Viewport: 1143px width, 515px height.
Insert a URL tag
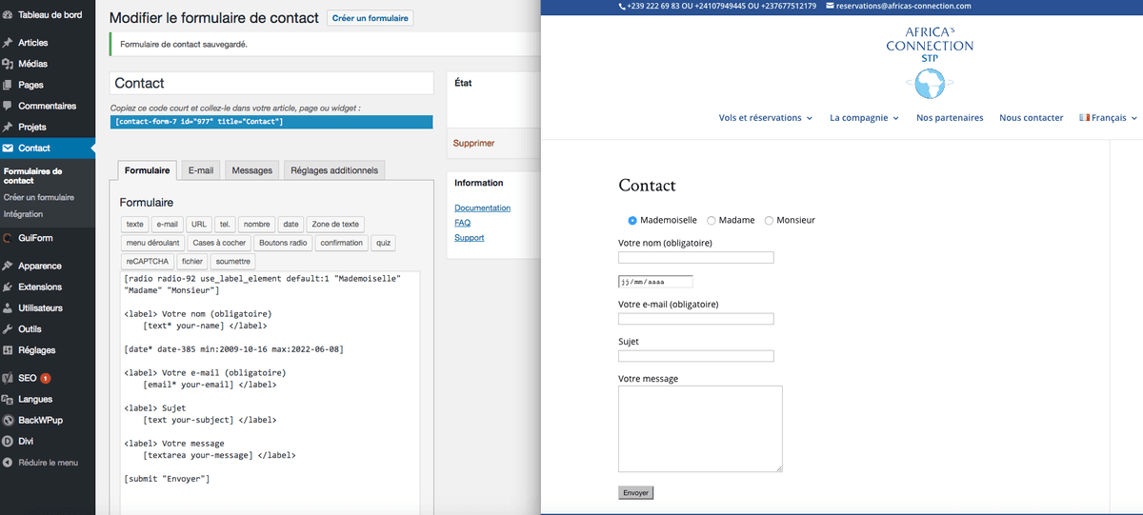pos(199,225)
